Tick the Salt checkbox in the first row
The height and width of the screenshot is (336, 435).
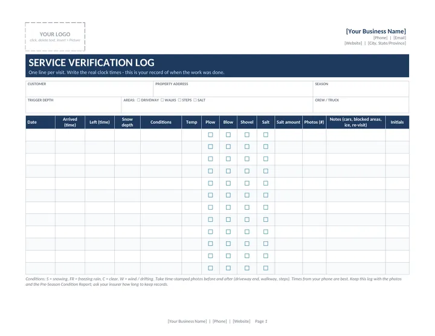point(265,135)
